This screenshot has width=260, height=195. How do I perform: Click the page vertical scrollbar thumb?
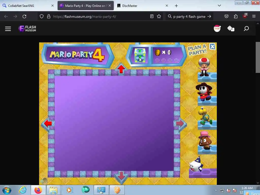tap(258, 57)
